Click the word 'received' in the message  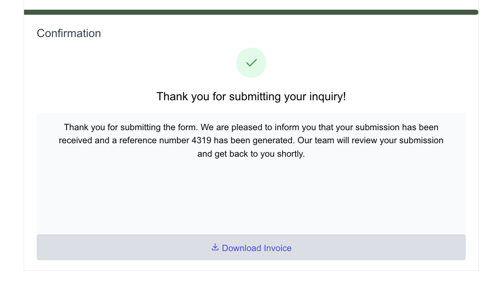click(x=75, y=140)
